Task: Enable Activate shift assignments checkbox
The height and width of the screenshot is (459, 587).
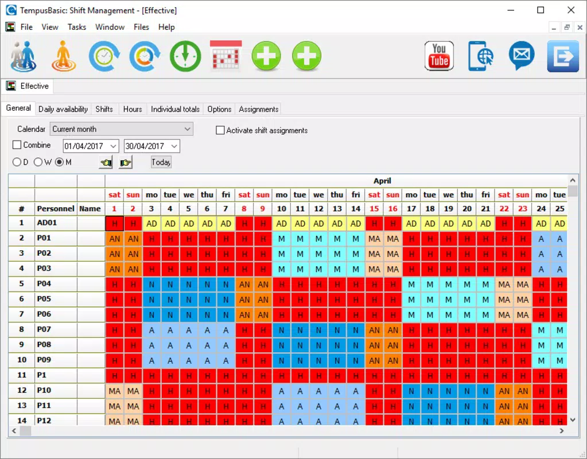Action: click(220, 130)
